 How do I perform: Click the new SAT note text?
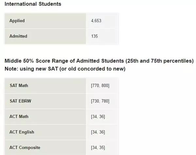[x=65, y=69]
